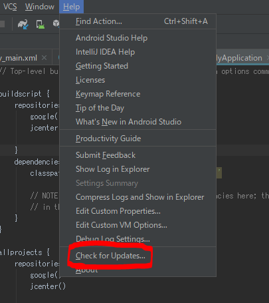Open SDK Manager cube icon
Image resolution: width=269 pixels, height=303 pixels.
tap(56, 23)
